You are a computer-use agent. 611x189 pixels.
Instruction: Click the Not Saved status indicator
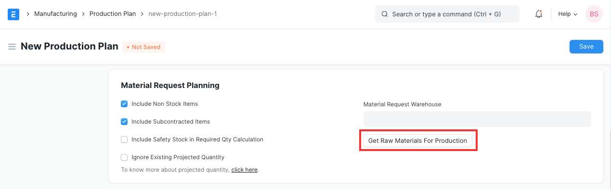143,47
